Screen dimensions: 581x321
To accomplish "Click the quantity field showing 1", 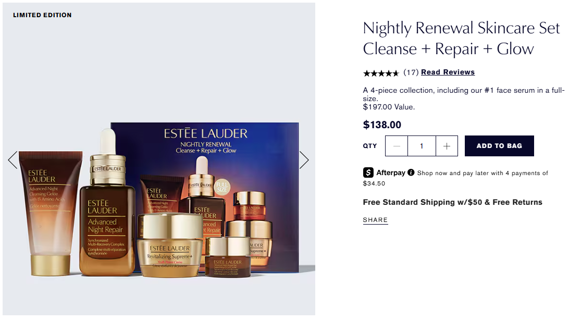I will pyautogui.click(x=422, y=146).
